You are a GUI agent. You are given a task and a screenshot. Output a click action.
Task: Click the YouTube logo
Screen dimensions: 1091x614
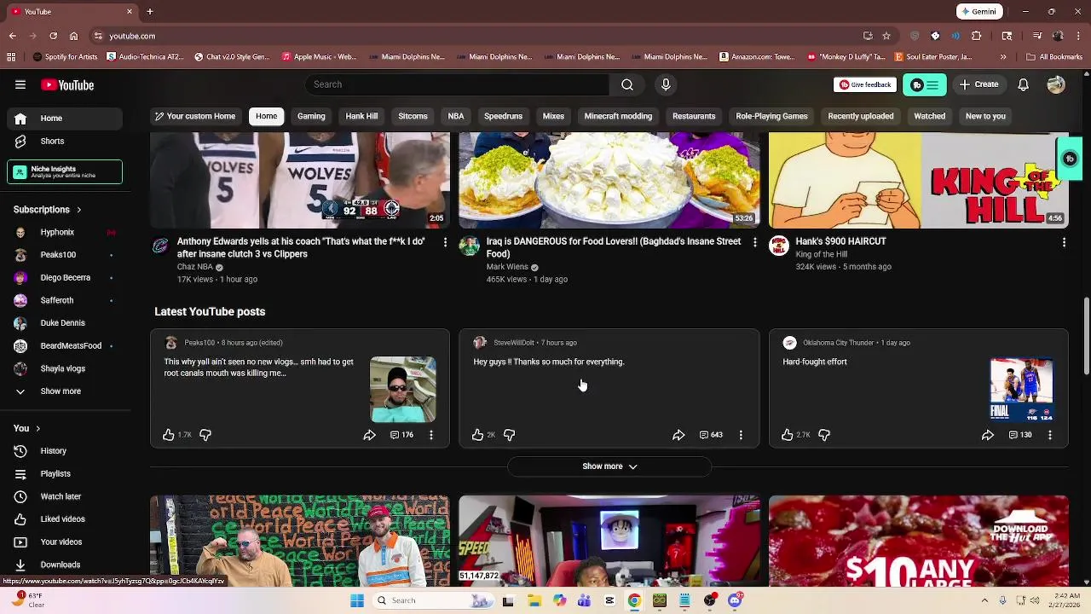click(x=67, y=84)
